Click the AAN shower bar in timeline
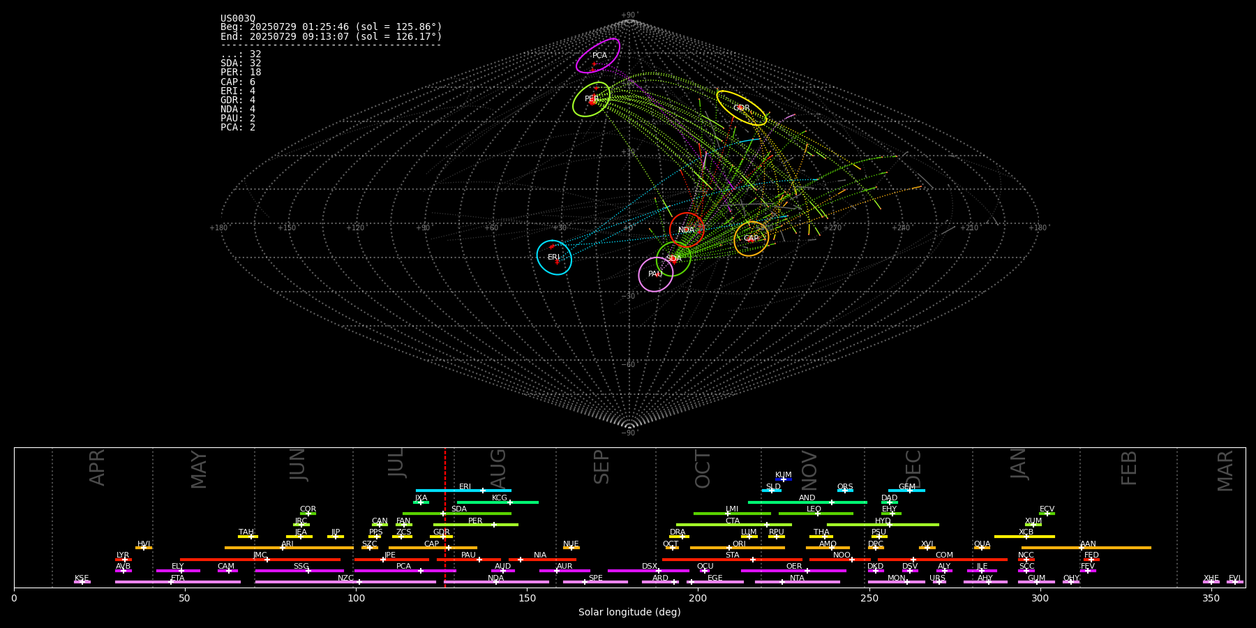This screenshot has height=628, width=1256. pos(1086,548)
